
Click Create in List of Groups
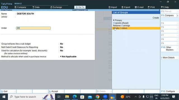click(x=156, y=18)
